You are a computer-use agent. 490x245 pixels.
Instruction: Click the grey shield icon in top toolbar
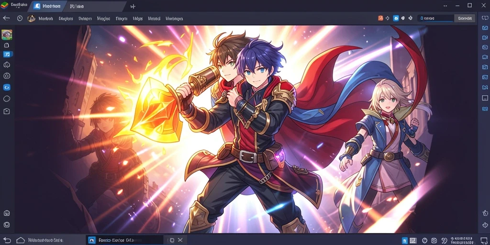click(x=403, y=19)
